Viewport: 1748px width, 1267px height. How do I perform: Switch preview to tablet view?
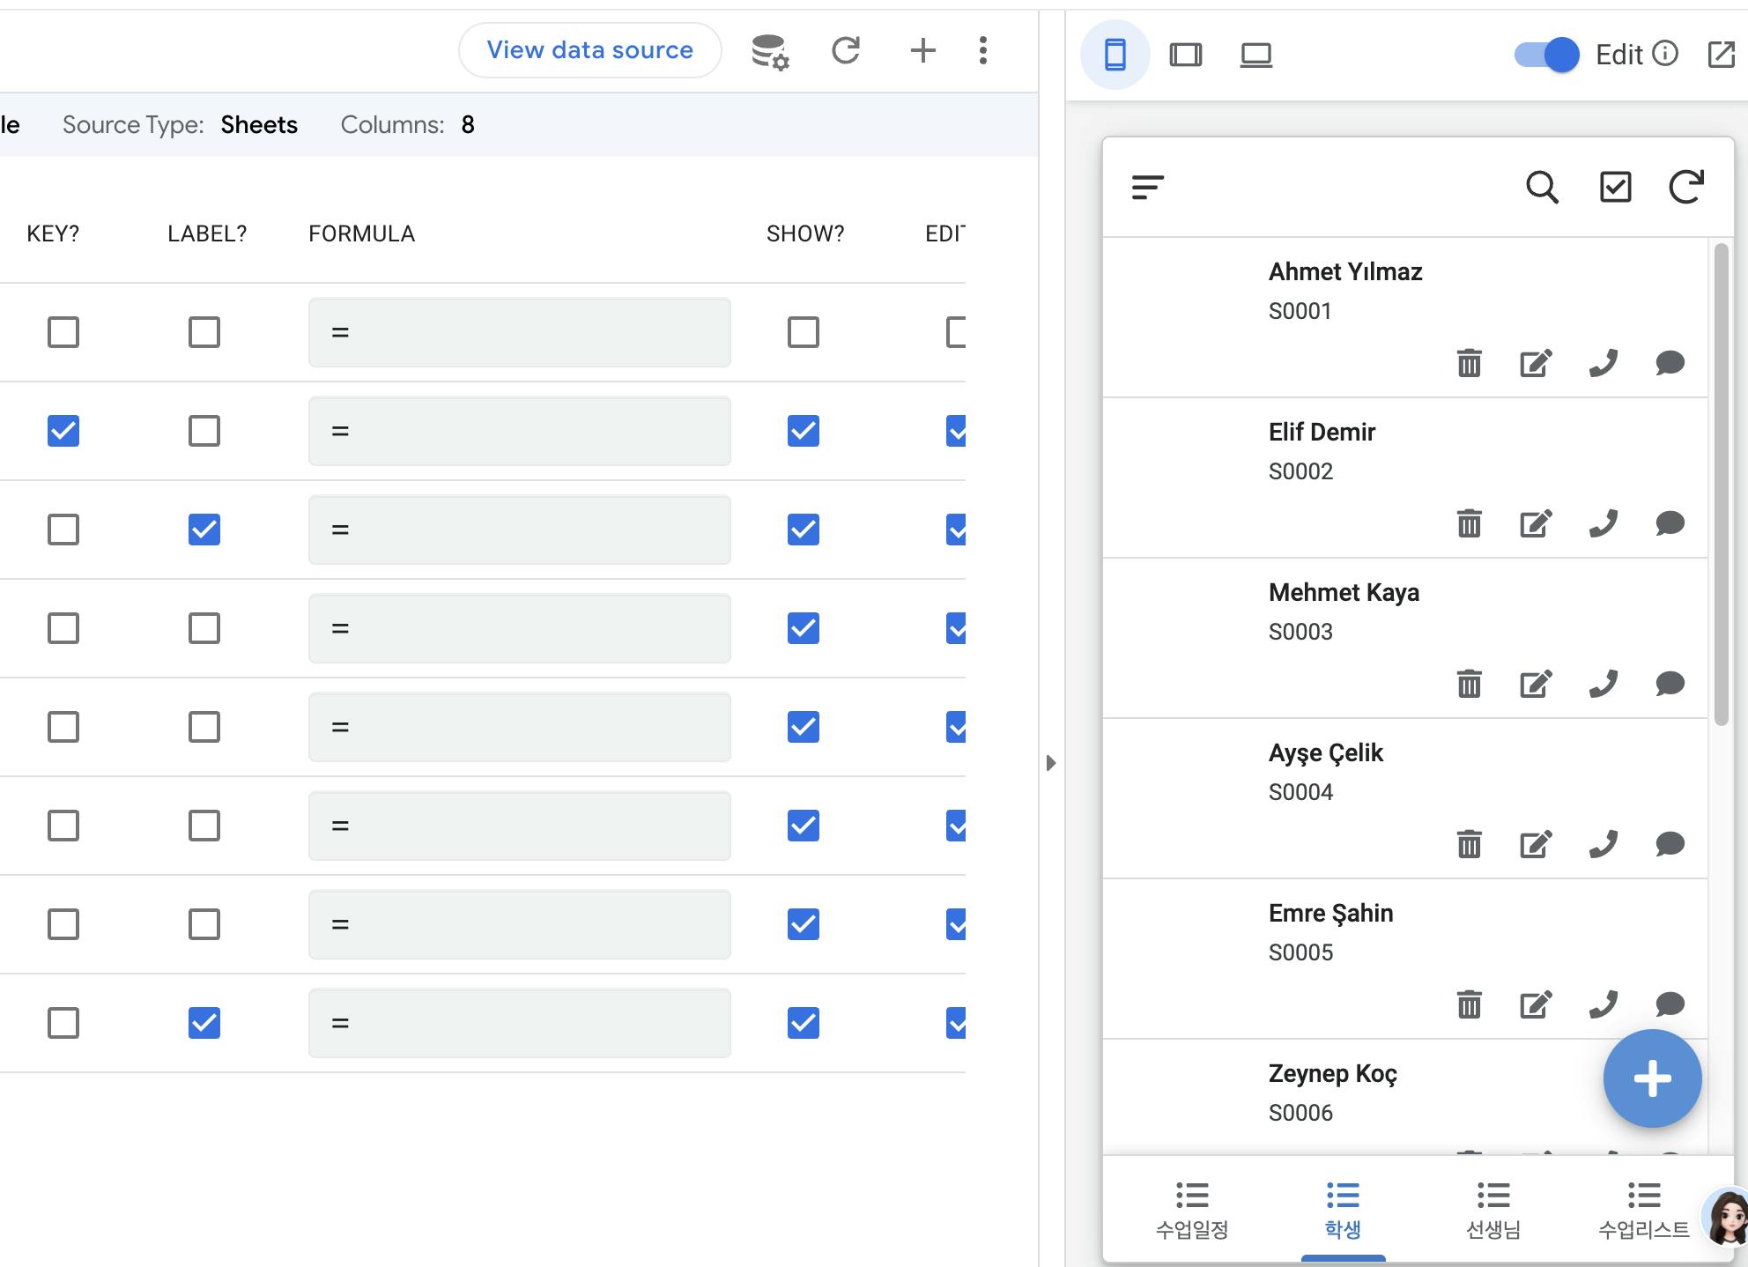1185,55
